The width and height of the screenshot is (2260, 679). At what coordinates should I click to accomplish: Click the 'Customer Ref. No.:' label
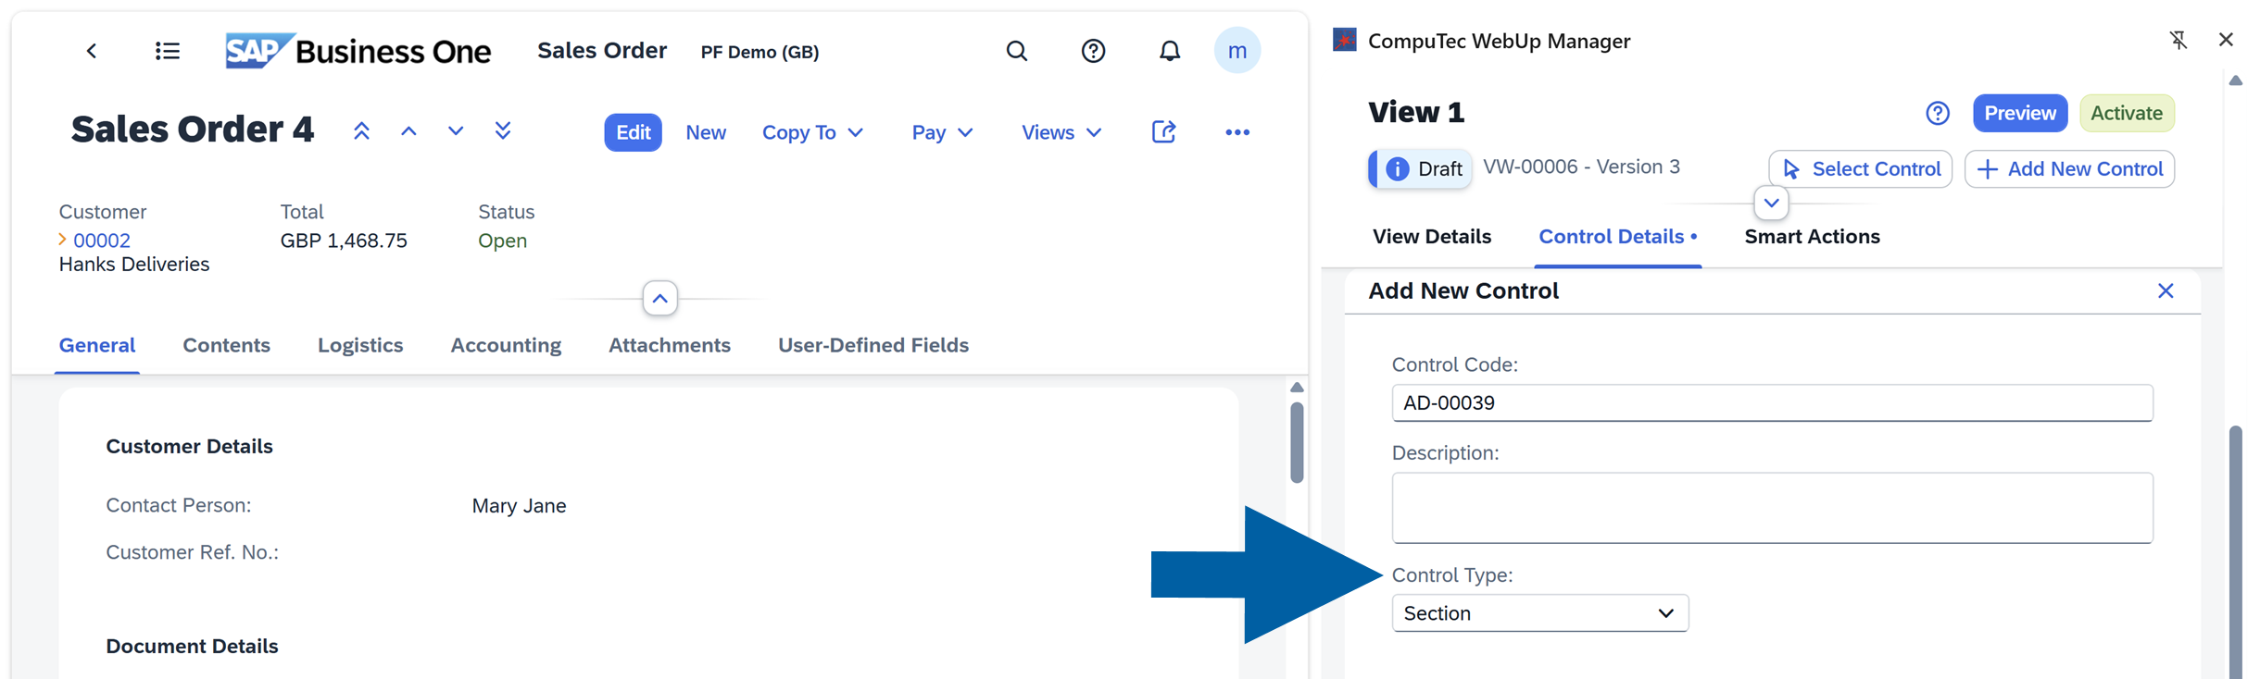click(x=192, y=552)
